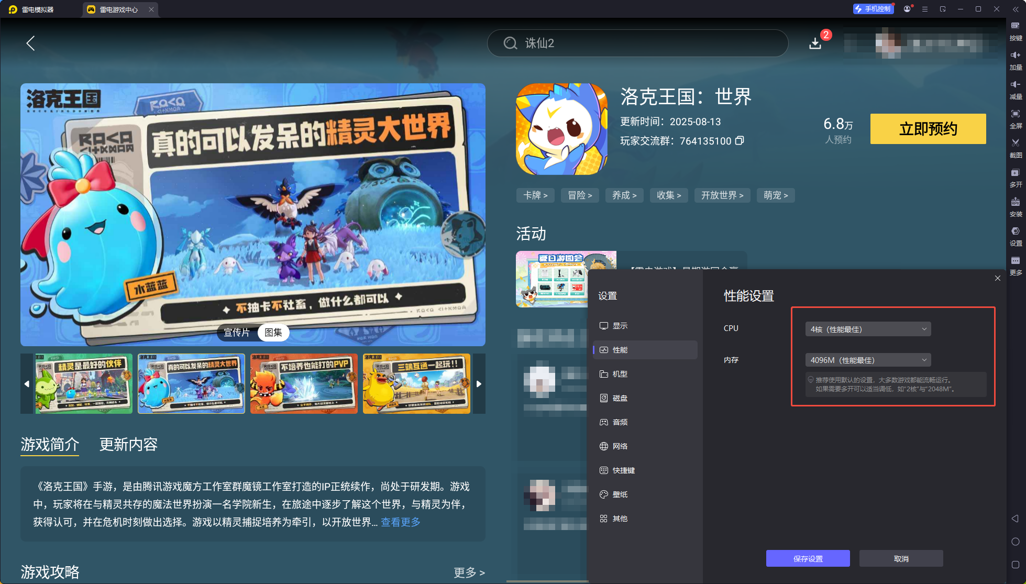
Task: Toggle 全屏 fullscreen in the sidebar
Action: click(x=1016, y=119)
